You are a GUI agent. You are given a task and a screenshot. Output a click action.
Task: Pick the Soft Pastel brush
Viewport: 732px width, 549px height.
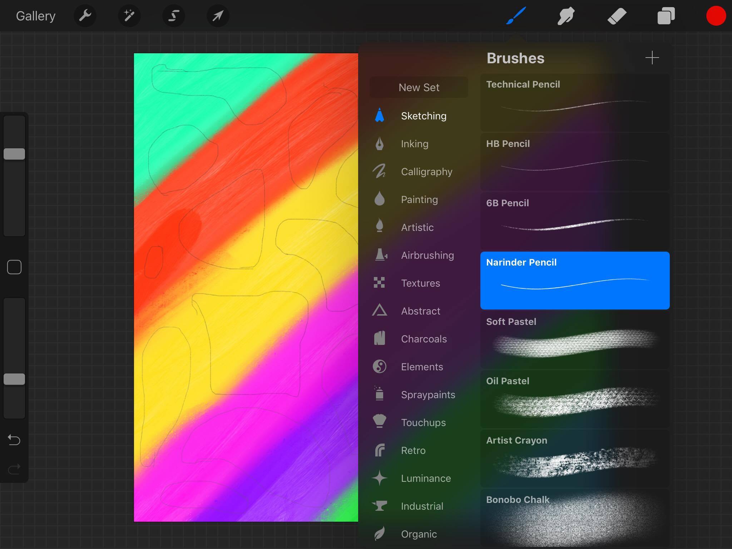[575, 340]
